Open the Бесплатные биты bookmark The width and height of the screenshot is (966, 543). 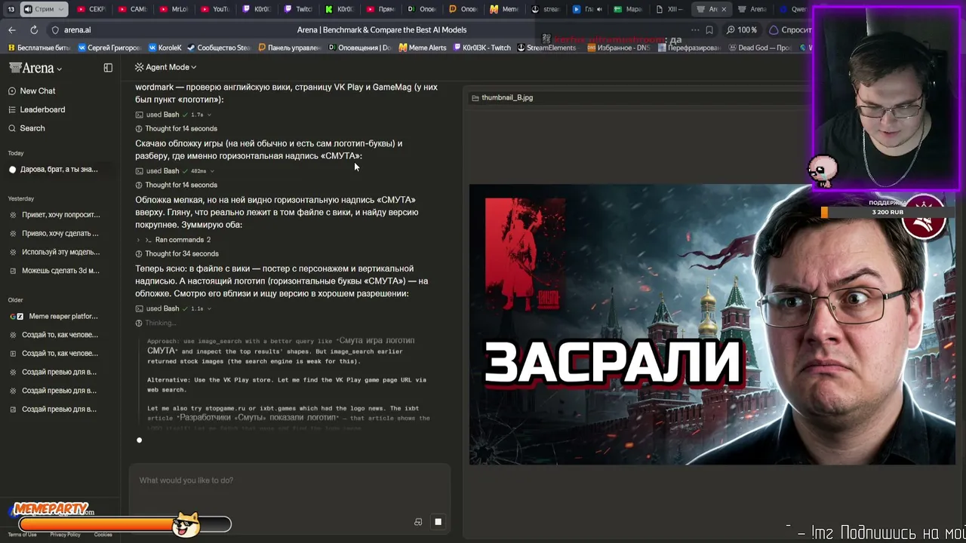(38, 48)
